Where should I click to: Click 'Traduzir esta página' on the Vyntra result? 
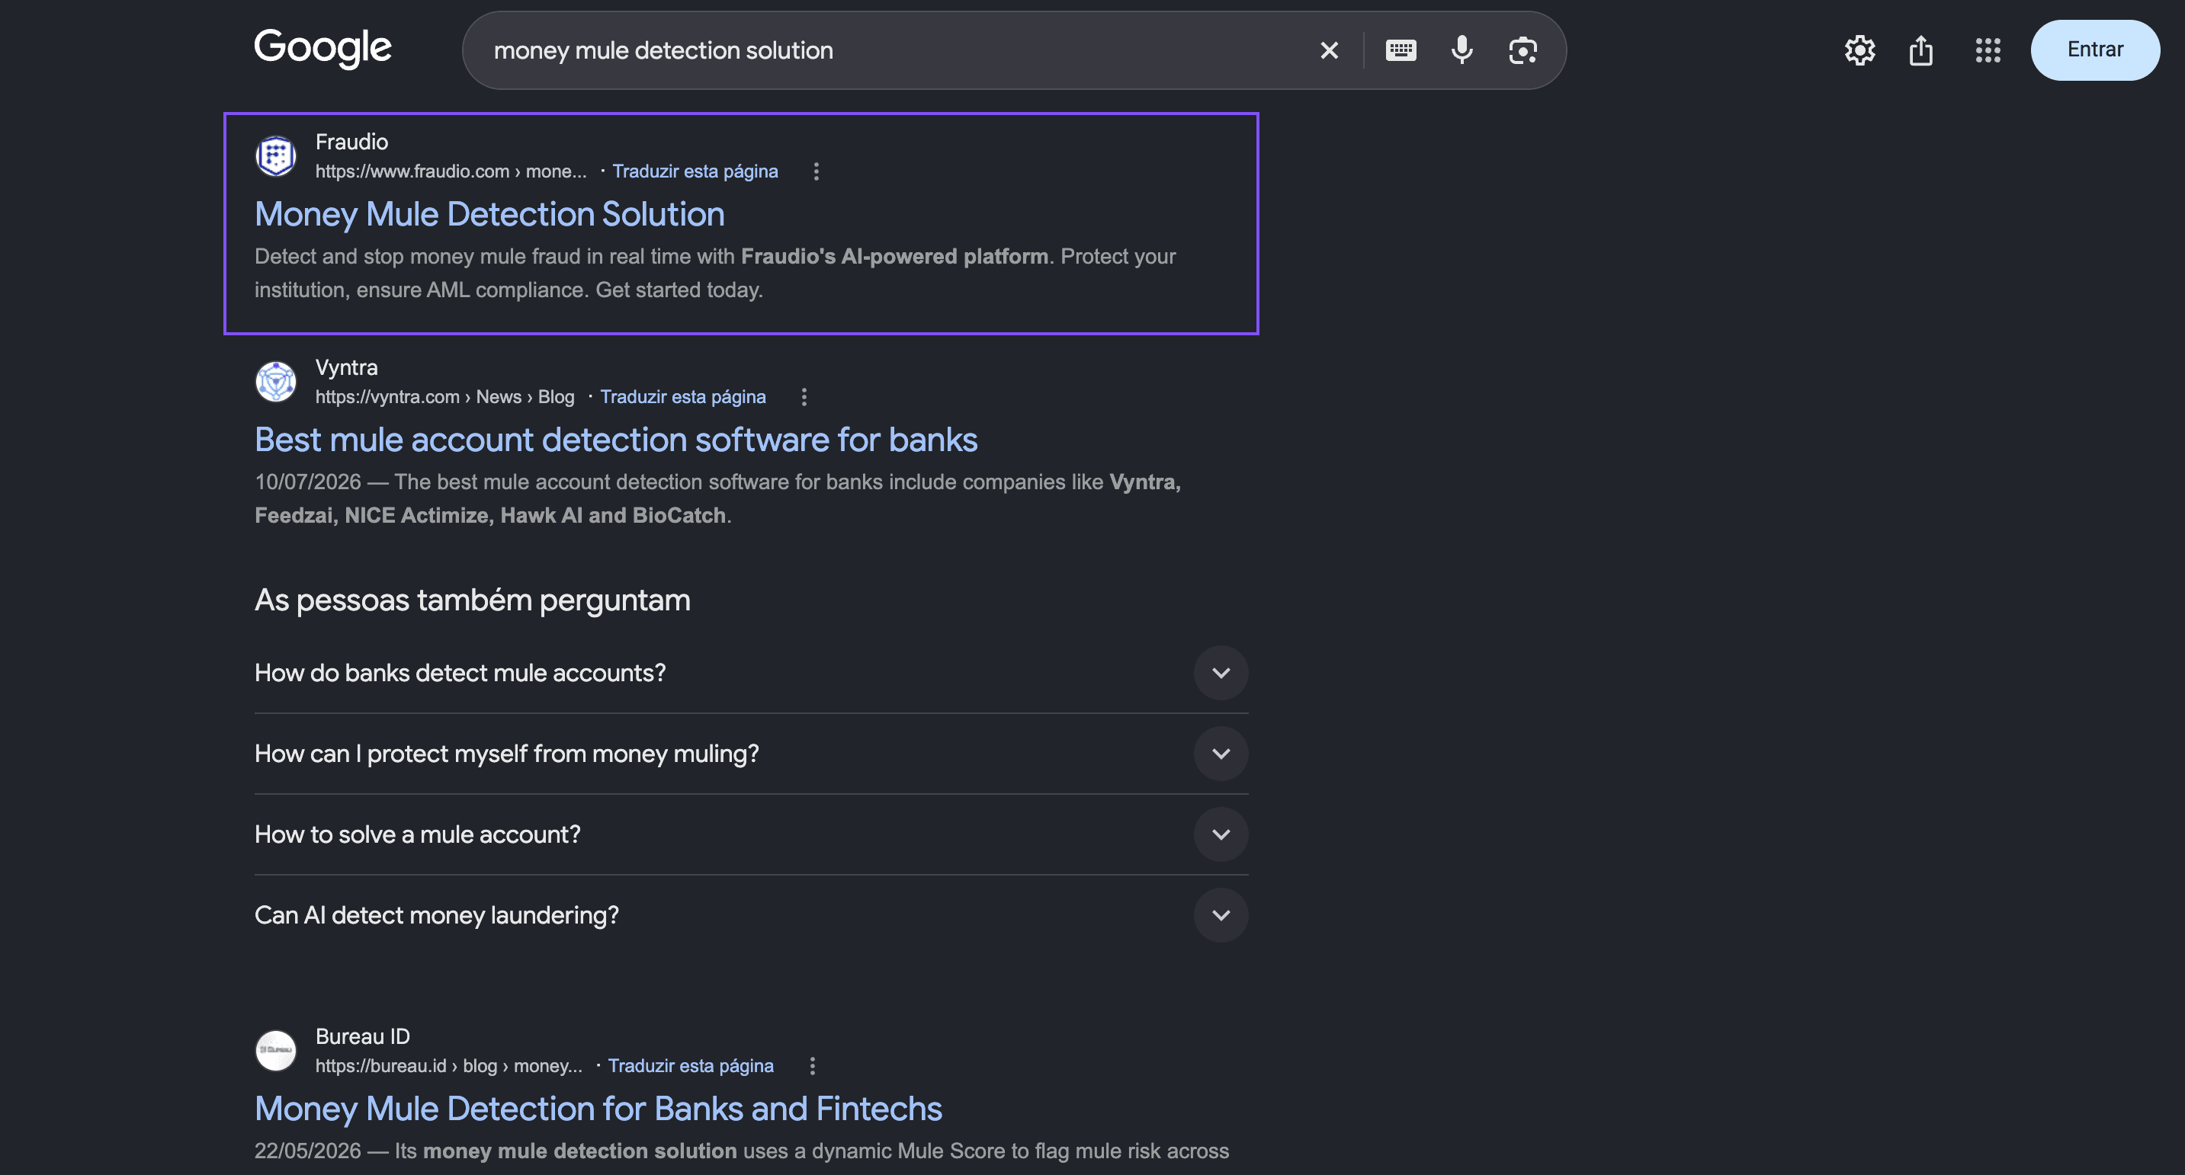tap(683, 397)
